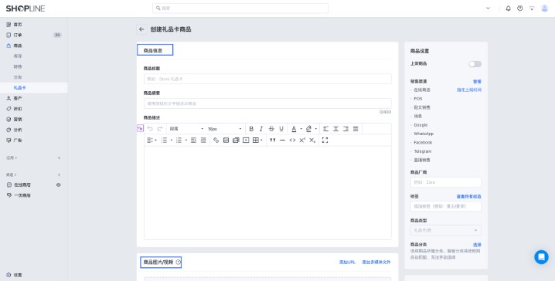This screenshot has height=281, width=555.
Task: Pick text color with the A icon
Action: [294, 129]
